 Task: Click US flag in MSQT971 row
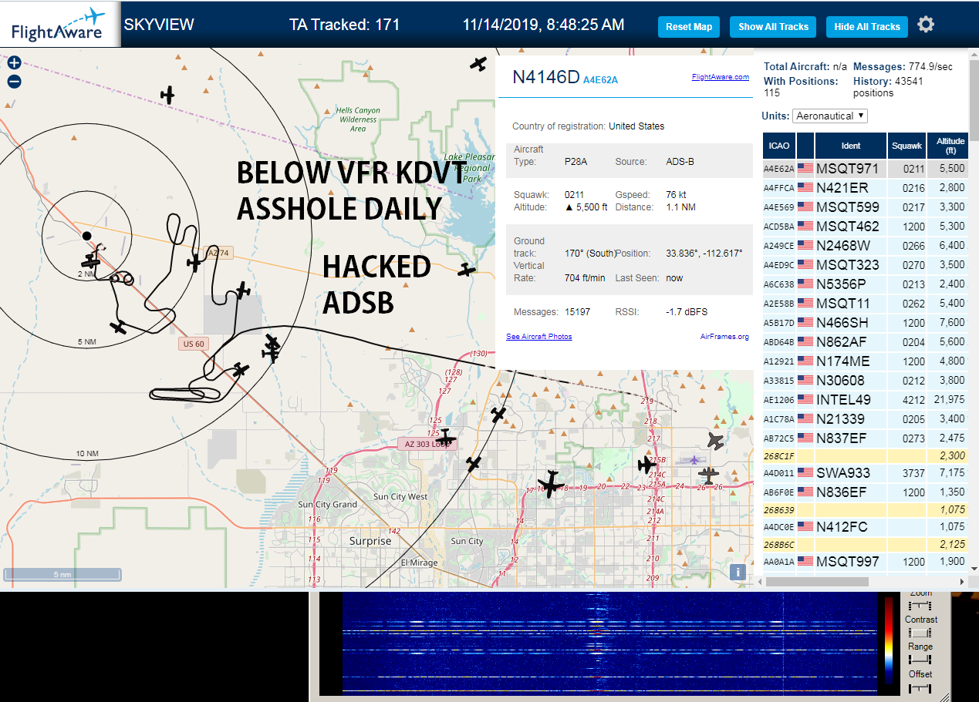805,168
